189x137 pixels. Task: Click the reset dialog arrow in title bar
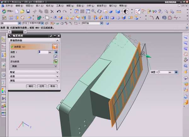[x=51, y=36]
